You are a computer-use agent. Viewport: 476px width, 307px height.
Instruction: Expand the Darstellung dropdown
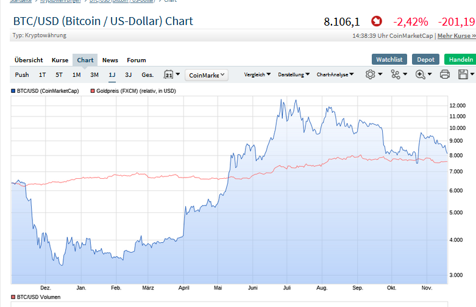coord(294,74)
